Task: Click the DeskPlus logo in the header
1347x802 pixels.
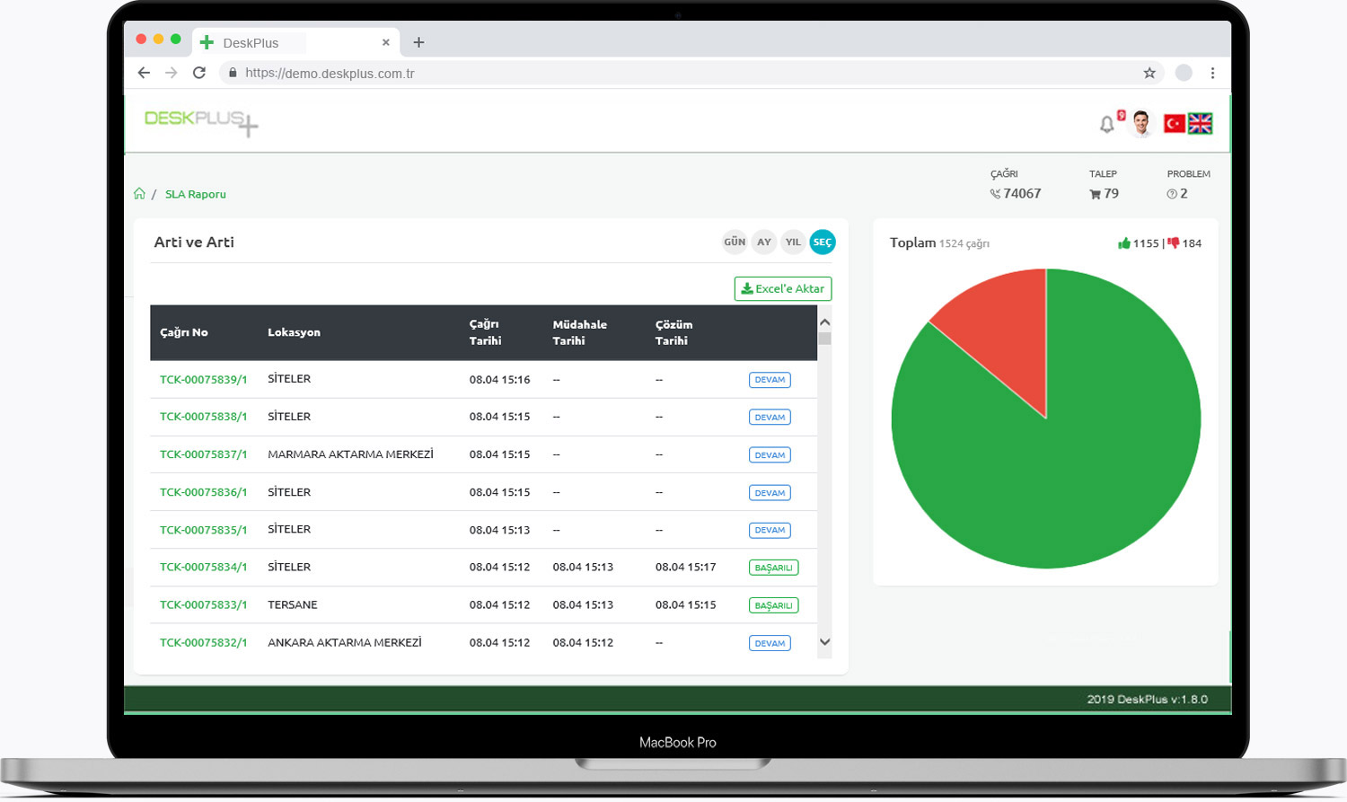Action: 201,122
